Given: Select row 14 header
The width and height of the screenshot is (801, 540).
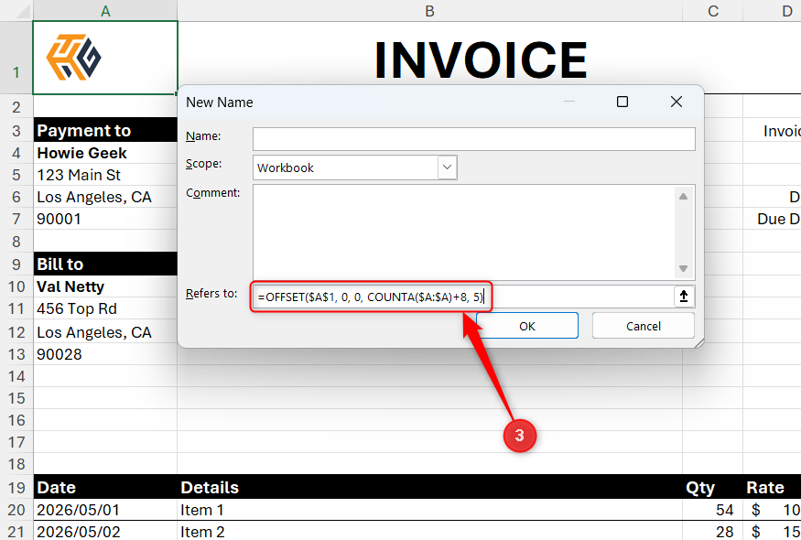Looking at the screenshot, I should pyautogui.click(x=16, y=376).
